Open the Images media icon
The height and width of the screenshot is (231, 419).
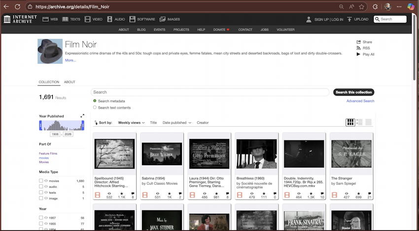[163, 19]
